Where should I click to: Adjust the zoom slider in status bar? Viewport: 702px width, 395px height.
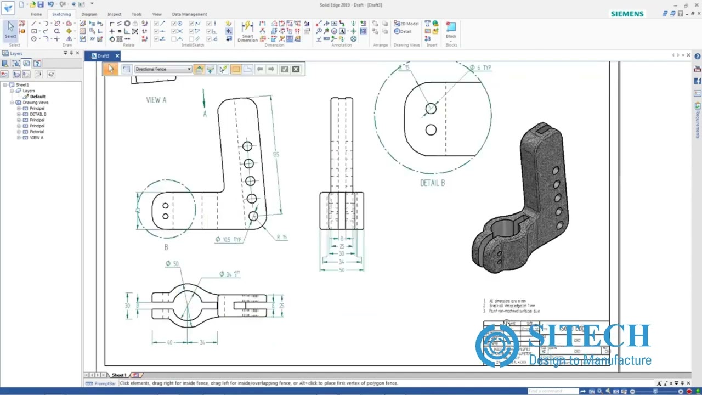coord(655,391)
